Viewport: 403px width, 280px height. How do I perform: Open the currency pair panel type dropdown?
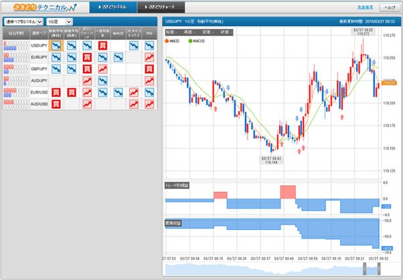click(x=23, y=22)
